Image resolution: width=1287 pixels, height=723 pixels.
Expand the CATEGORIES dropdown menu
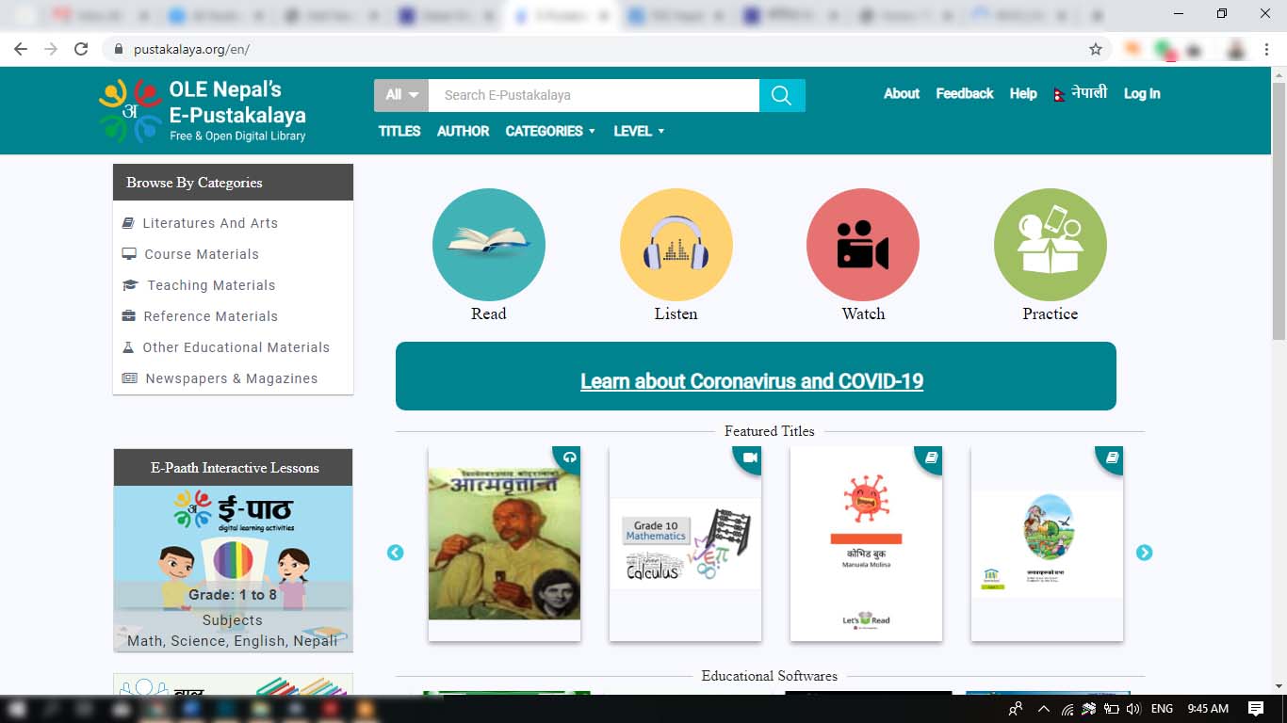point(550,132)
